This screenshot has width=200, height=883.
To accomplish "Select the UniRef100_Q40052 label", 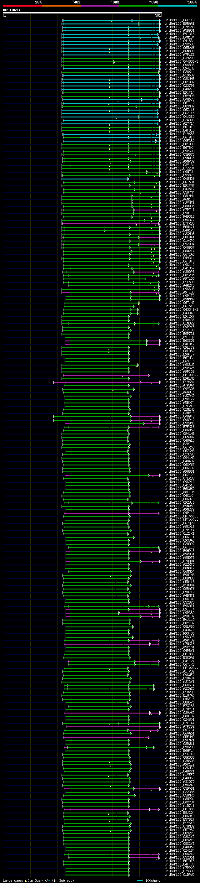I will 179,847.
